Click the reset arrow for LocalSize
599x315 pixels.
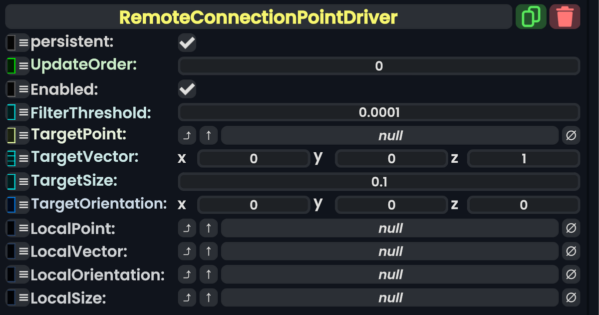pyautogui.click(x=187, y=298)
